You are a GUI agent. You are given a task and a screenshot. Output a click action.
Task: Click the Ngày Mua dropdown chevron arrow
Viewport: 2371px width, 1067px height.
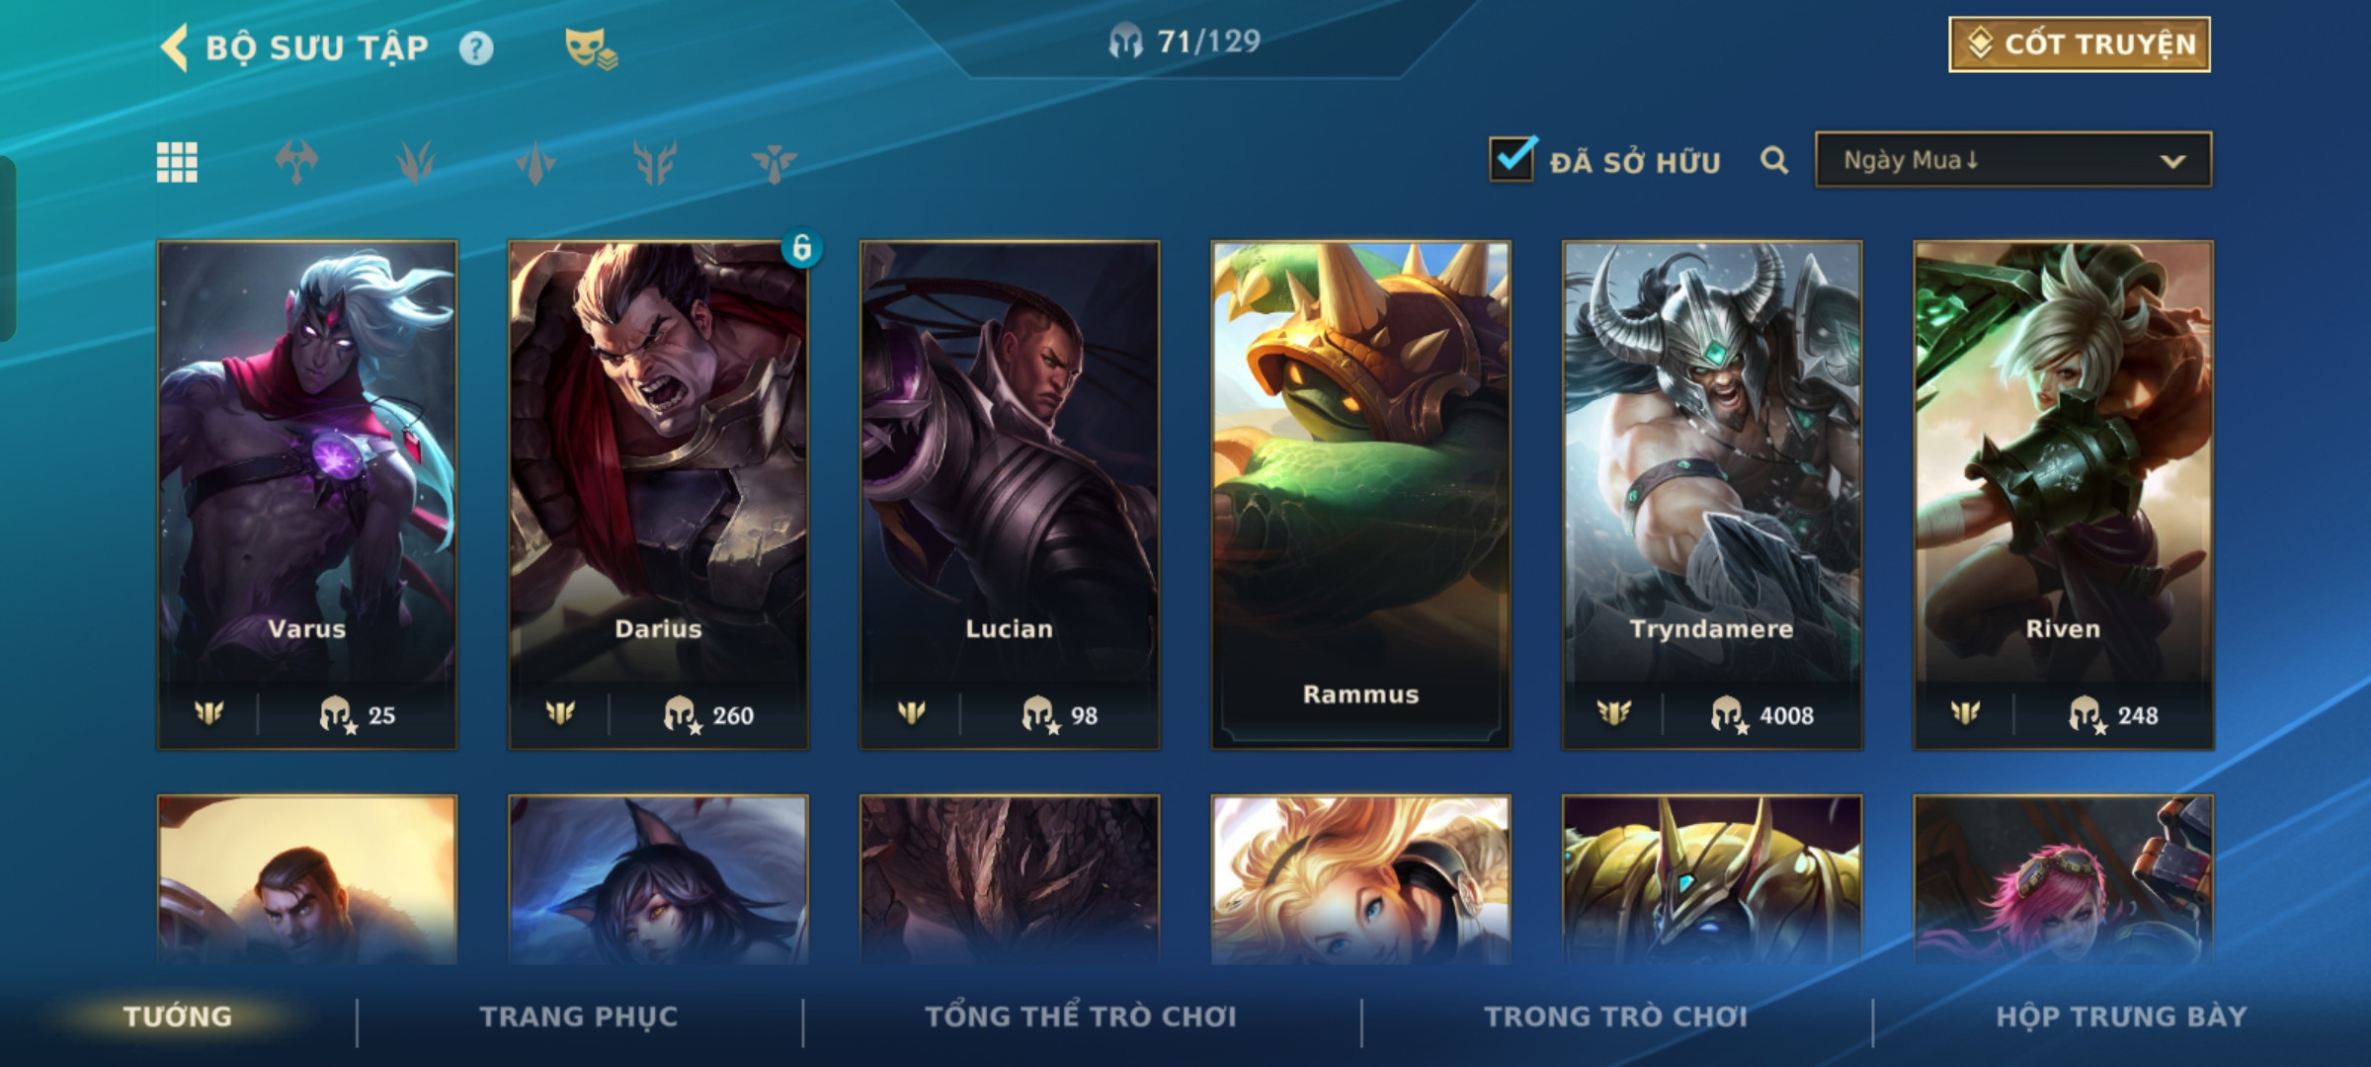point(2172,161)
